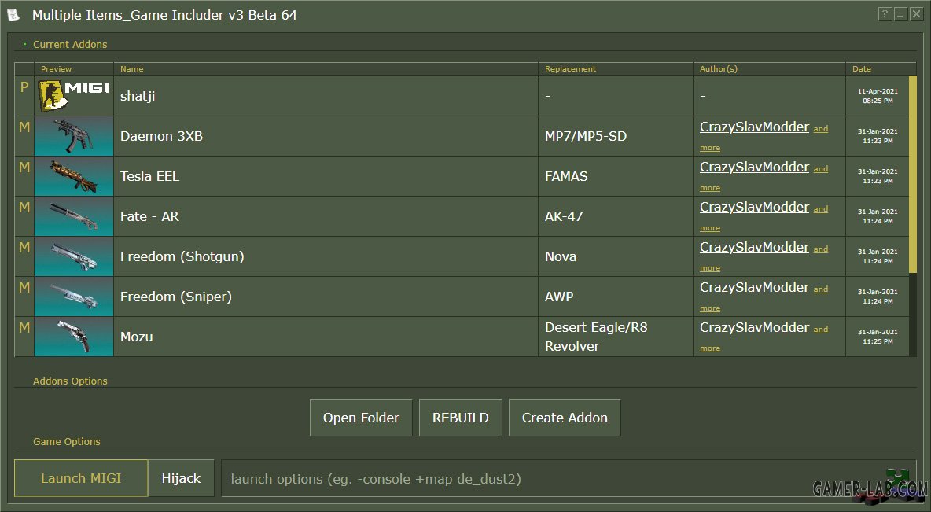Select the Freedom (Sniper) preview image

point(74,297)
